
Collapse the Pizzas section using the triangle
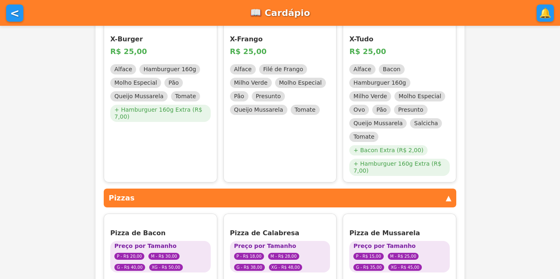(x=448, y=198)
